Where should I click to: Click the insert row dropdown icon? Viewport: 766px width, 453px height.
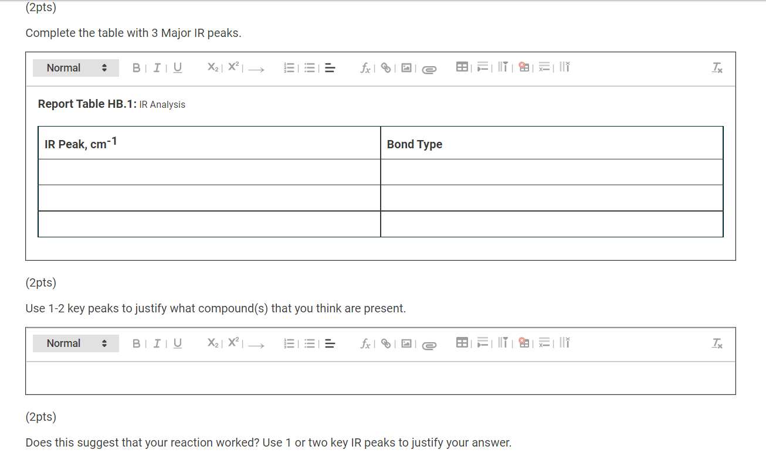tap(483, 67)
